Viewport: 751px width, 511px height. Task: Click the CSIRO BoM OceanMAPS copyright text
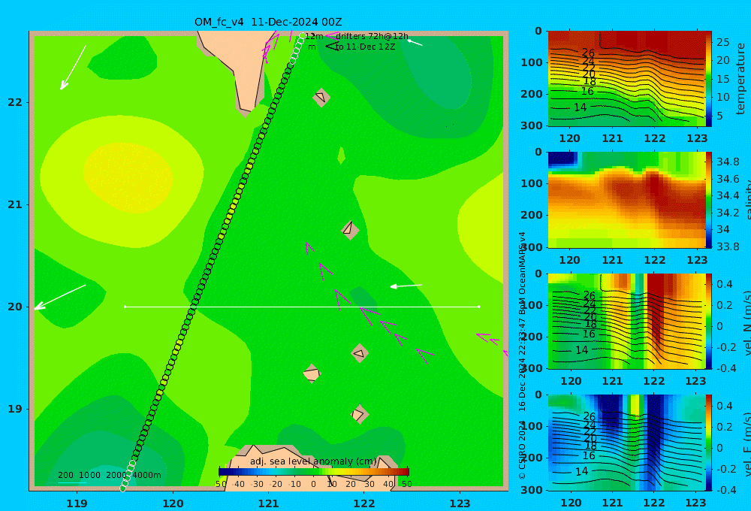[x=522, y=355]
